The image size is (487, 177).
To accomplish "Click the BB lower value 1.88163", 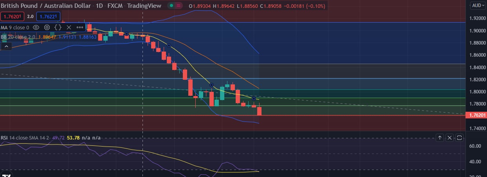I will (x=88, y=37).
